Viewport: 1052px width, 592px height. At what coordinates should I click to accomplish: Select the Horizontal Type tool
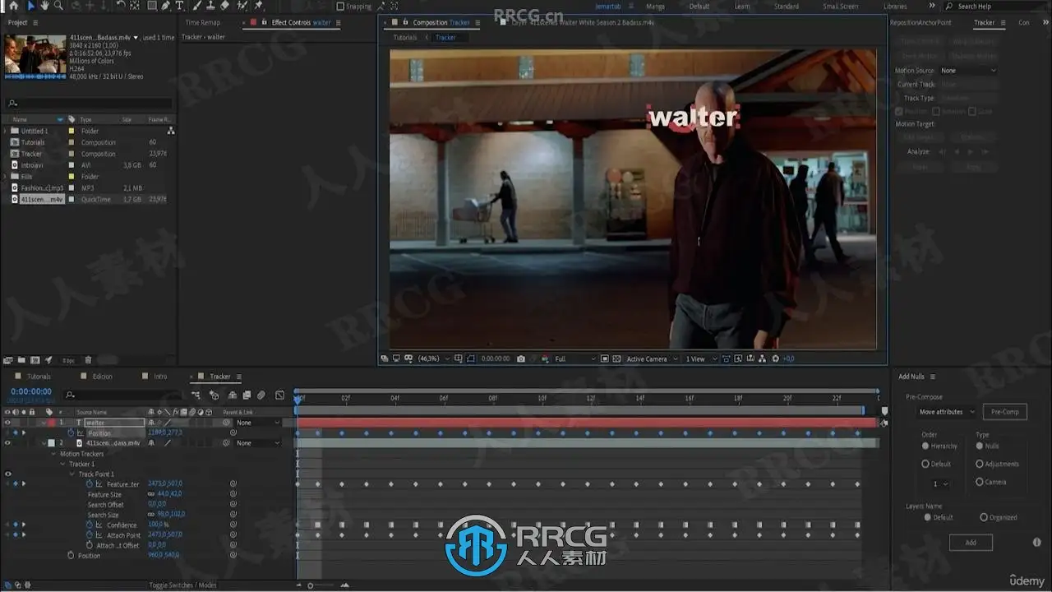click(x=179, y=6)
